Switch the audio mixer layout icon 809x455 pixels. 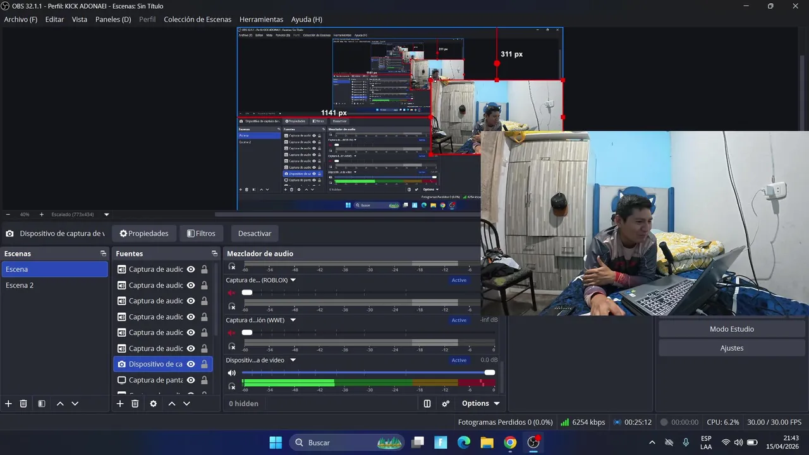coord(427,404)
